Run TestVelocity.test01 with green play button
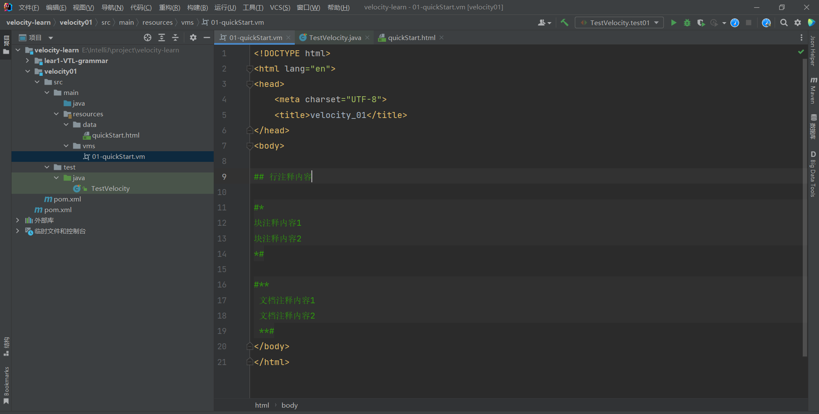 tap(674, 23)
